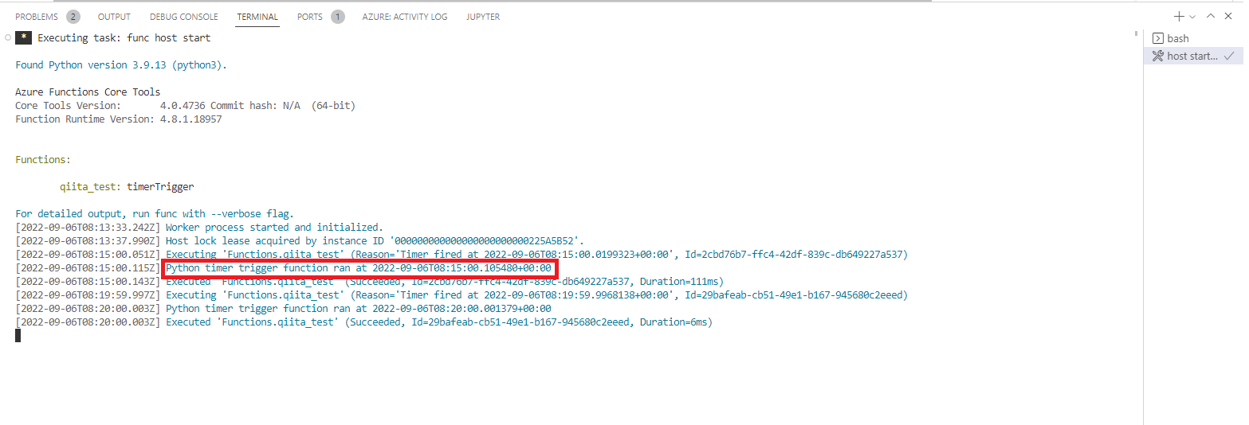Click the command decoration circle beside 'Executing task'
This screenshot has height=425, width=1249.
point(7,37)
